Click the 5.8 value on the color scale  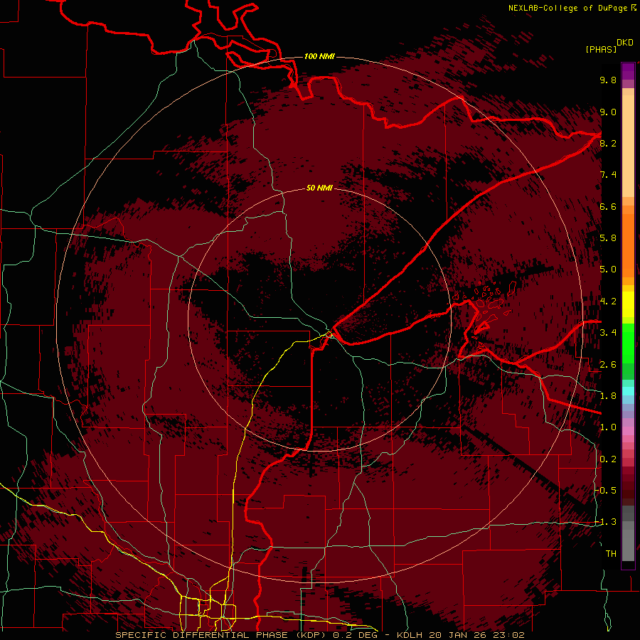coord(608,238)
